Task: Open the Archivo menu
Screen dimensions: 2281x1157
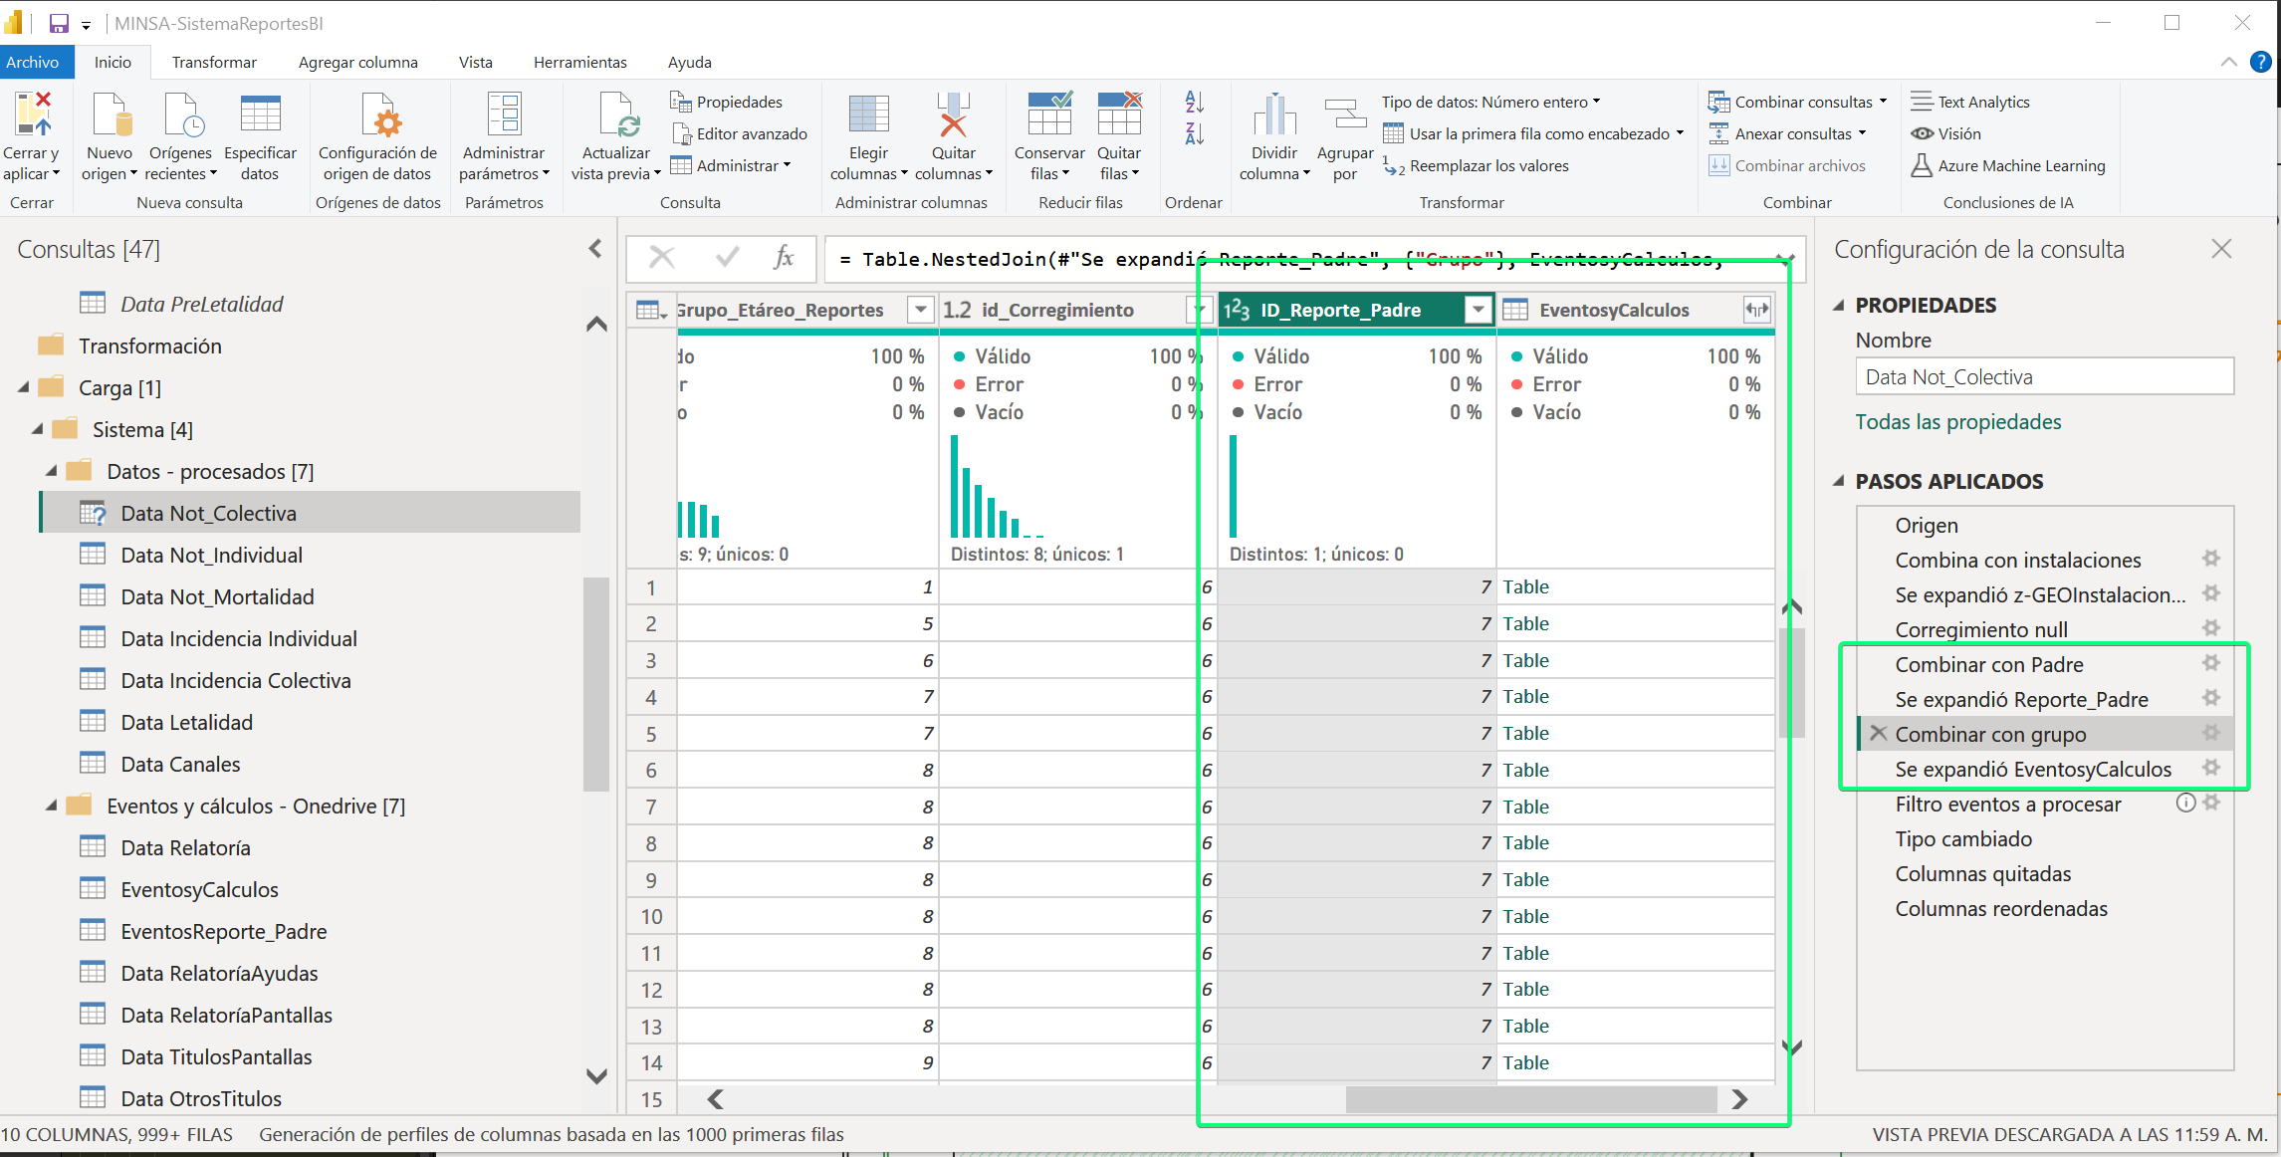Action: point(33,62)
